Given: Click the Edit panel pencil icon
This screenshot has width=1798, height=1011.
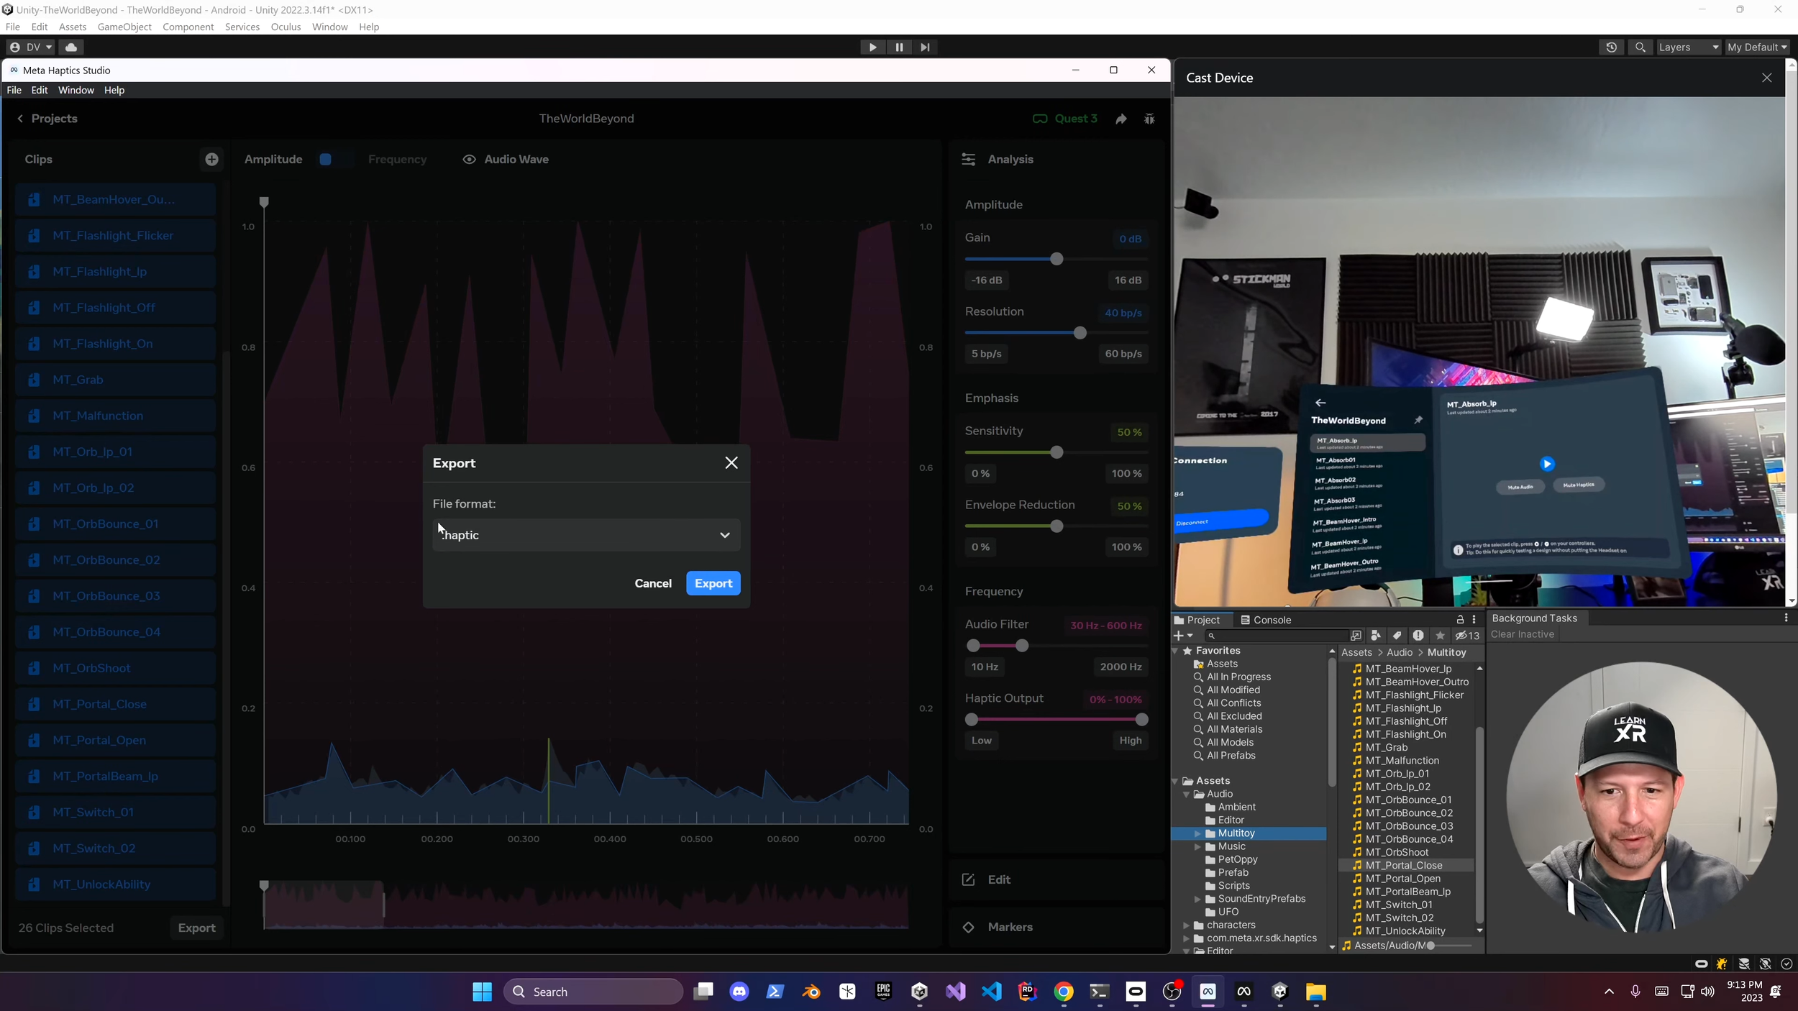Looking at the screenshot, I should coord(969,880).
